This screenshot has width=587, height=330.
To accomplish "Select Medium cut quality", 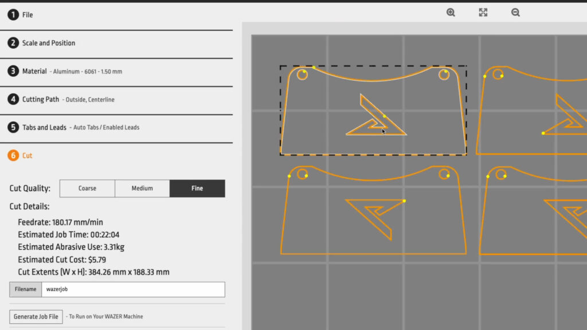I will (142, 188).
